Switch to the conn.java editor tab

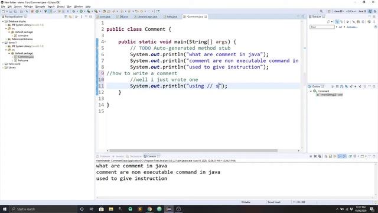(x=104, y=17)
